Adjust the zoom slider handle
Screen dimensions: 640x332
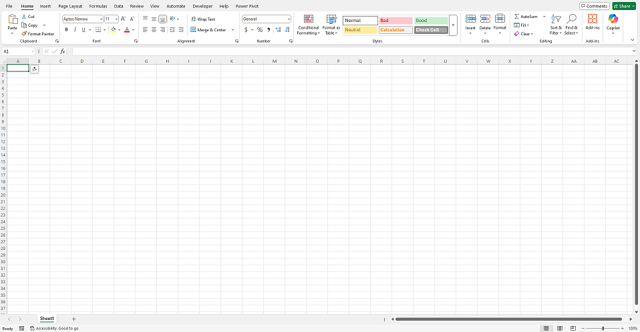[603, 329]
